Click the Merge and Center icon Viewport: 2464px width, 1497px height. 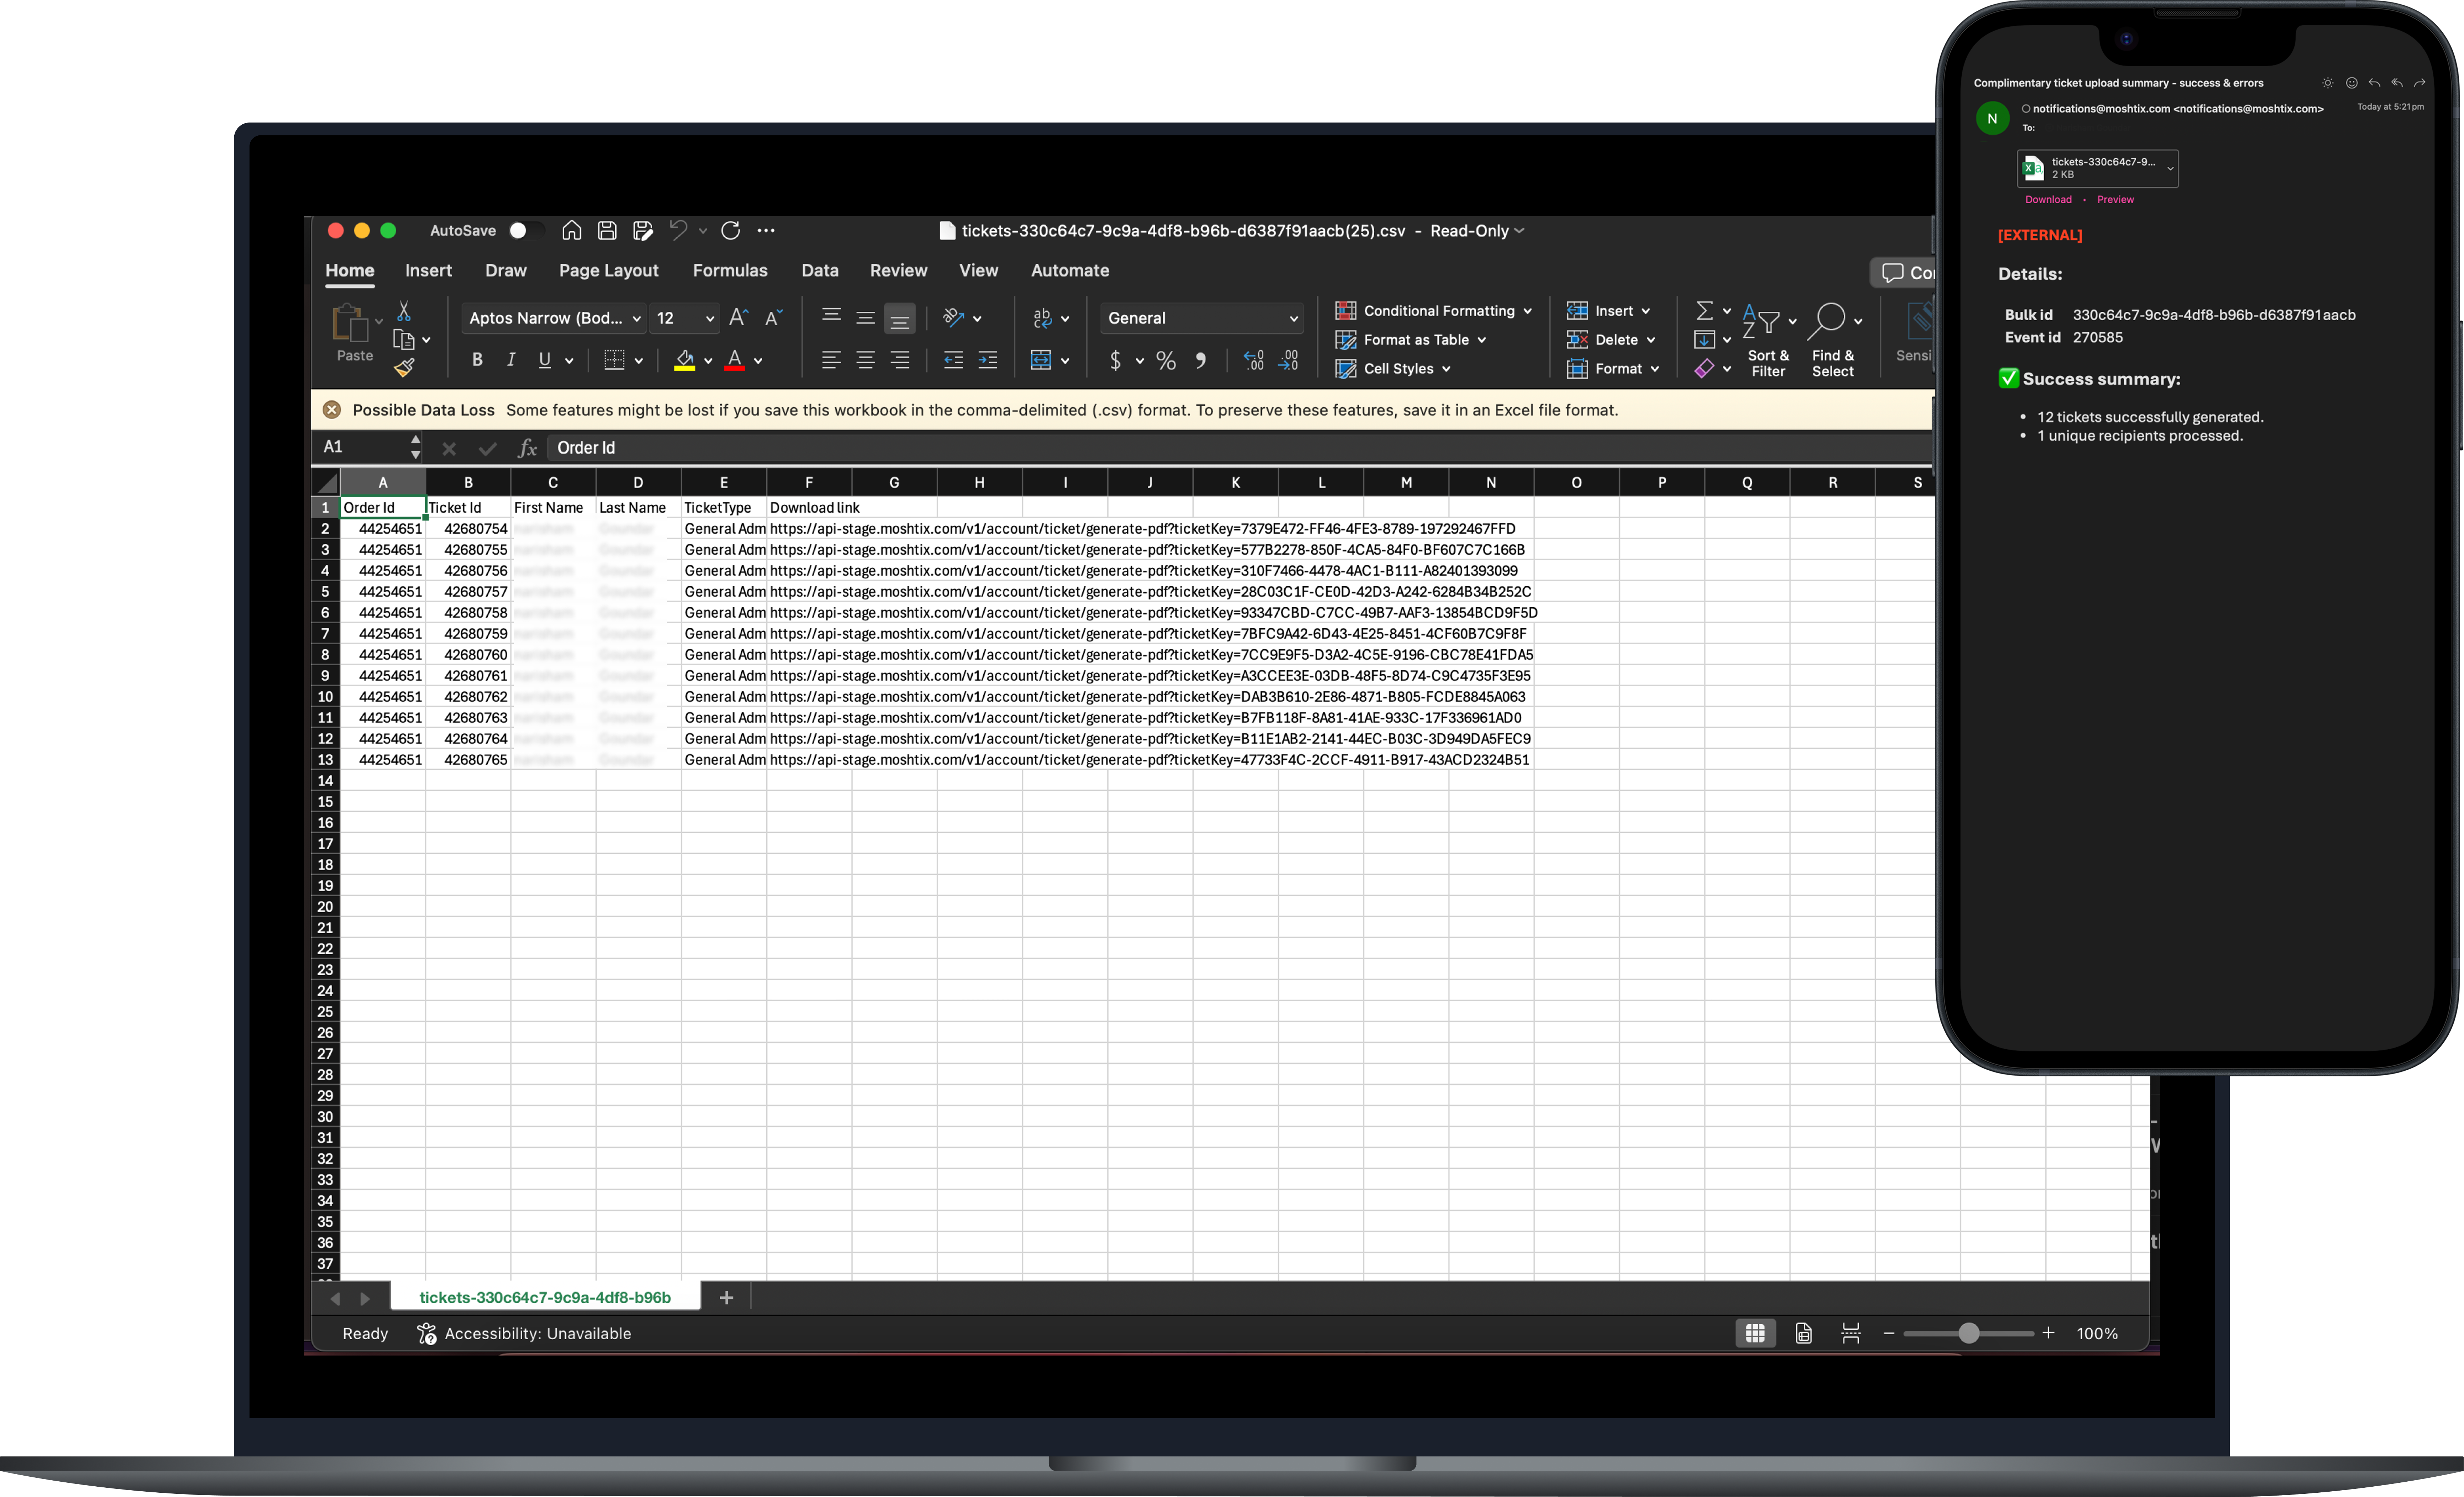click(1041, 360)
